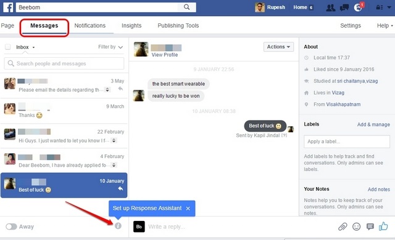The height and width of the screenshot is (240, 395).
Task: Close the Set up Response Assistant tooltip
Action: coord(188,209)
